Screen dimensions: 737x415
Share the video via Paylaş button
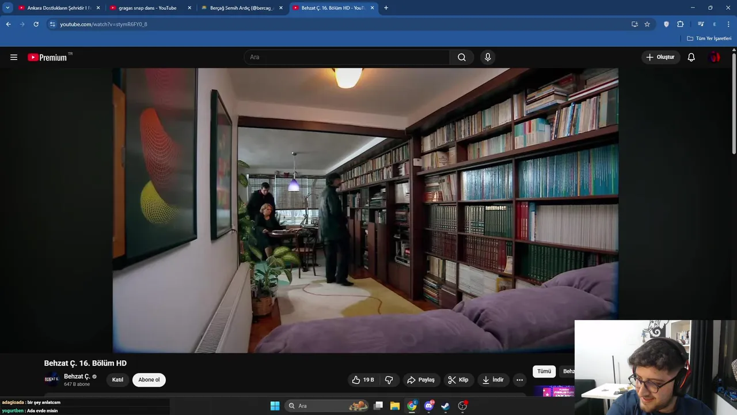pyautogui.click(x=421, y=380)
